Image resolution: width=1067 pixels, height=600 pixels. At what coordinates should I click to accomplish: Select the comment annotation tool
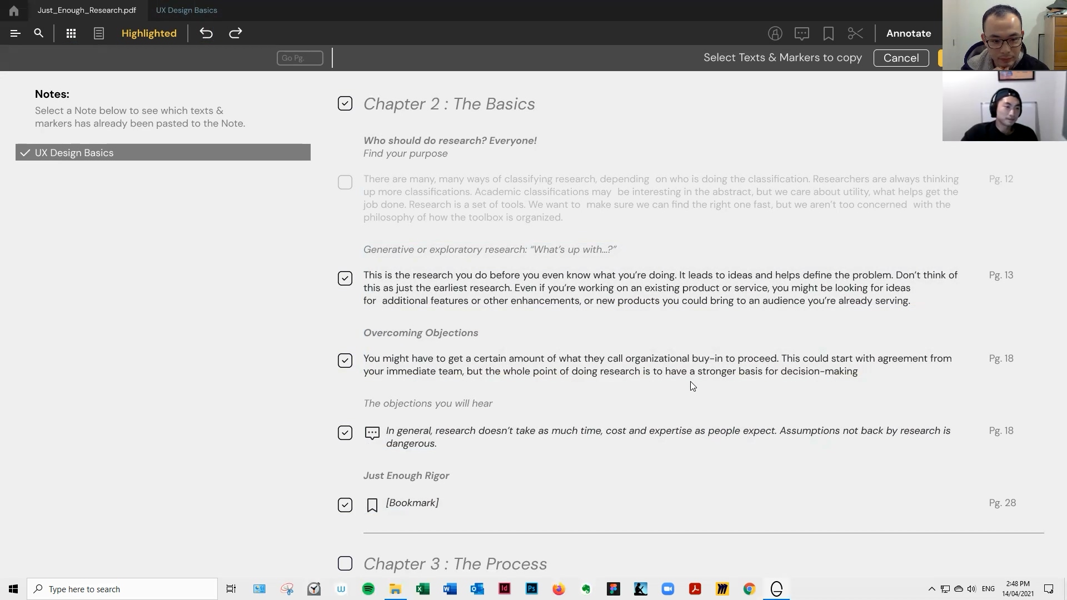pos(802,33)
